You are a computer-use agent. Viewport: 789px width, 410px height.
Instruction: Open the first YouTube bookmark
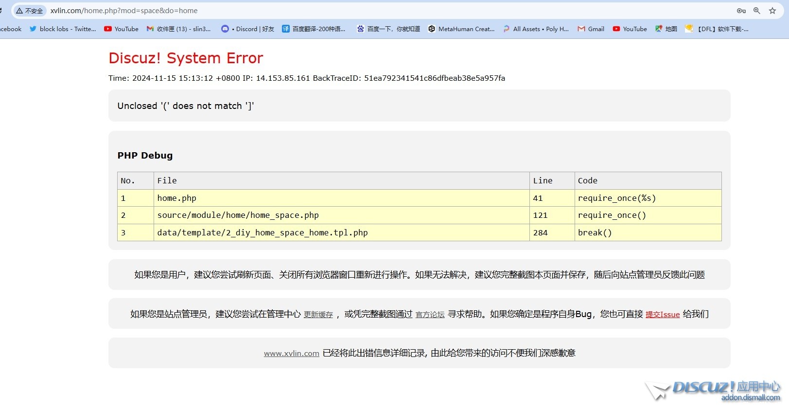pos(122,29)
